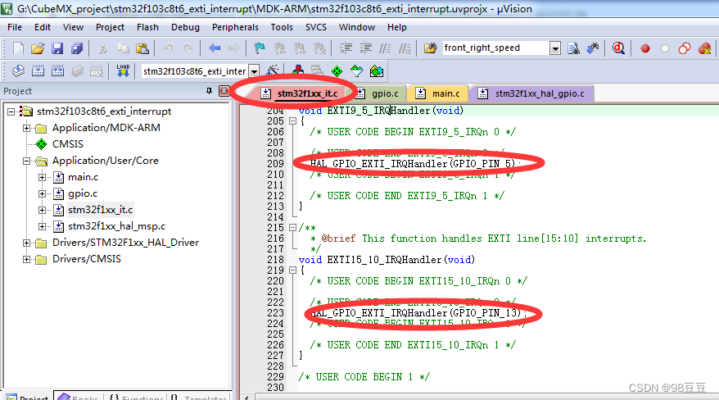This screenshot has width=719, height=400.
Task: Expand the main.c tree node
Action: (x=43, y=177)
